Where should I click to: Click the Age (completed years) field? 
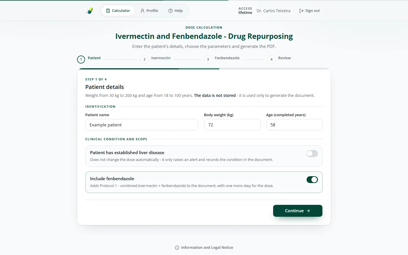[294, 125]
